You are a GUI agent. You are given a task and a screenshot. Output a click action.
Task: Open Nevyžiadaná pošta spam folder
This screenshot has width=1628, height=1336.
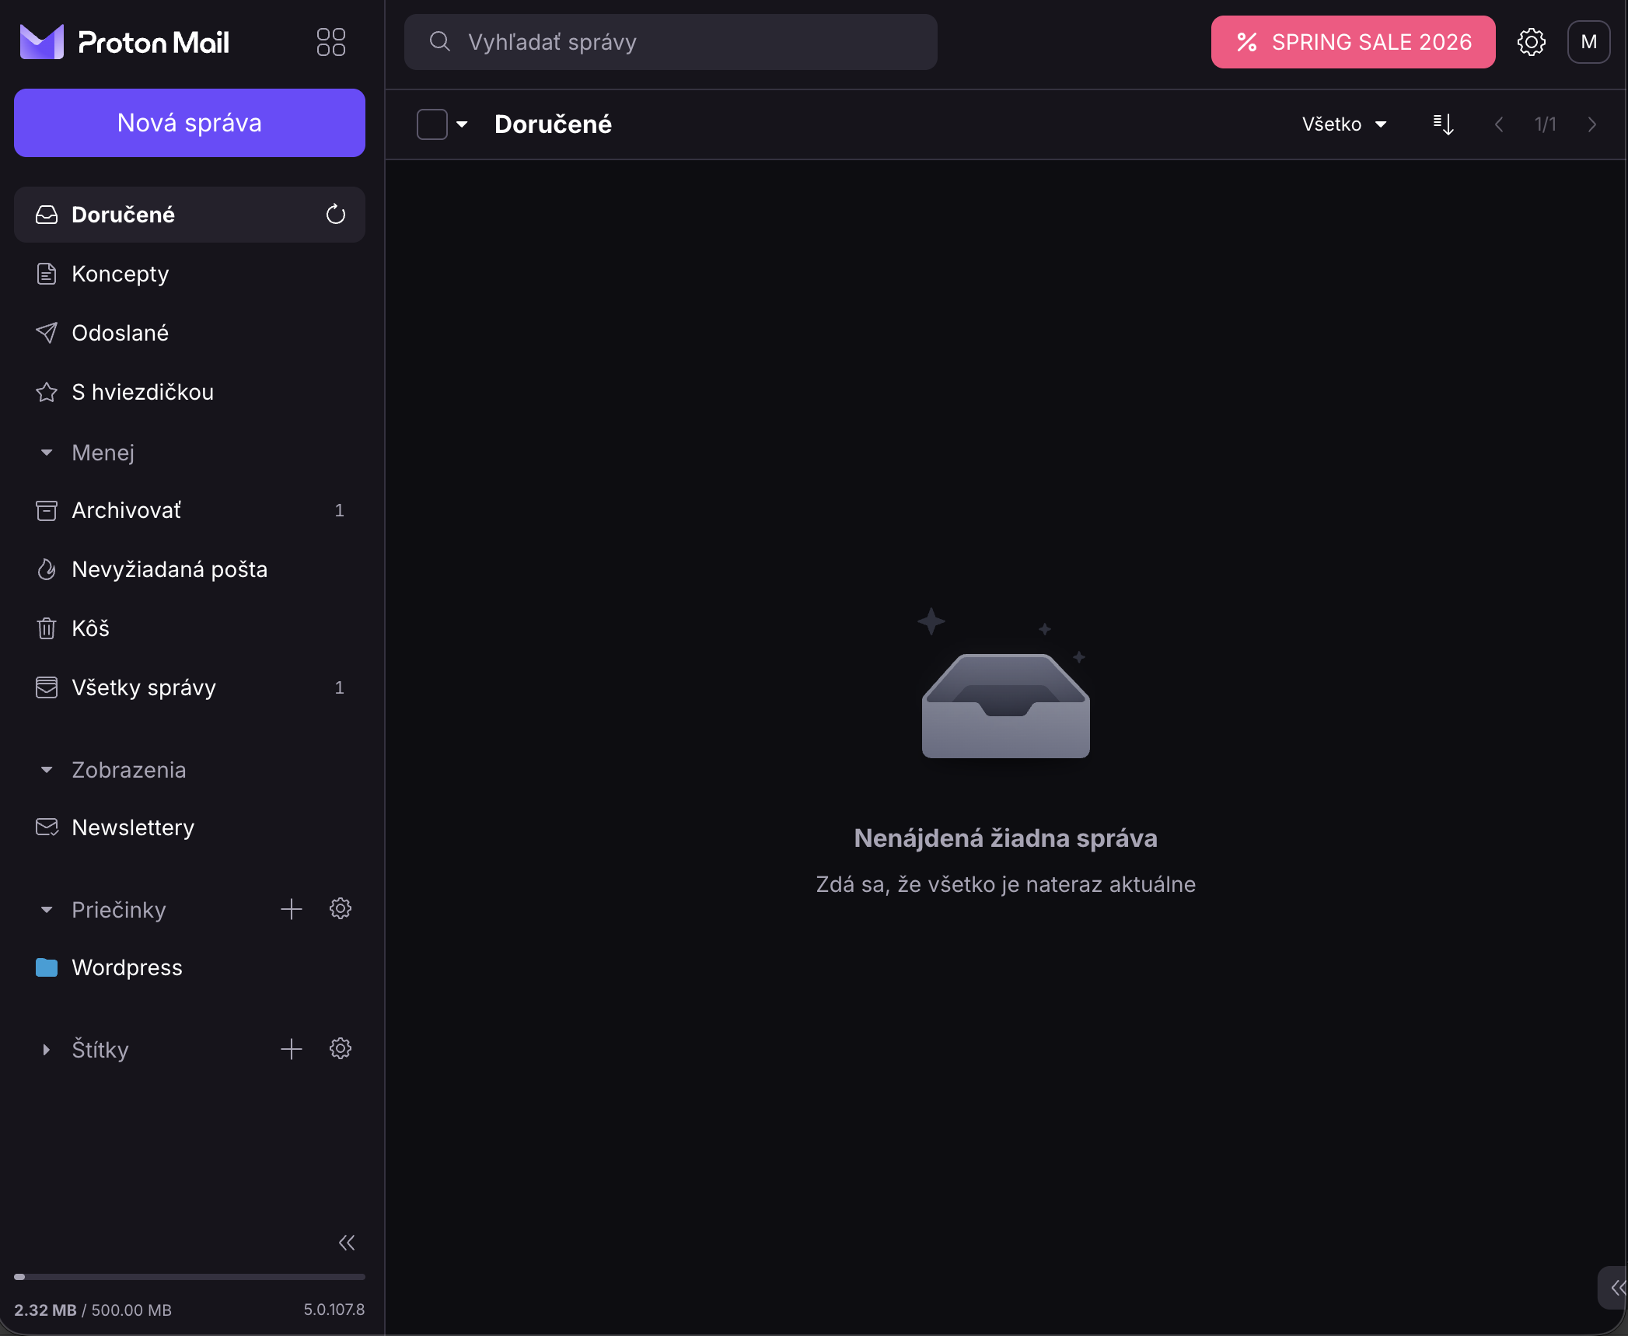click(189, 569)
